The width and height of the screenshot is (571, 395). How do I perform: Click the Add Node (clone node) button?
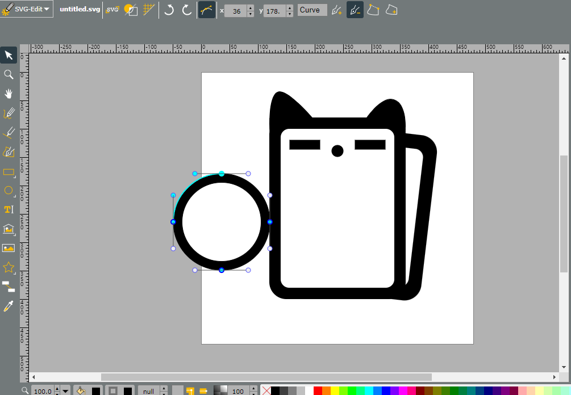(x=337, y=10)
